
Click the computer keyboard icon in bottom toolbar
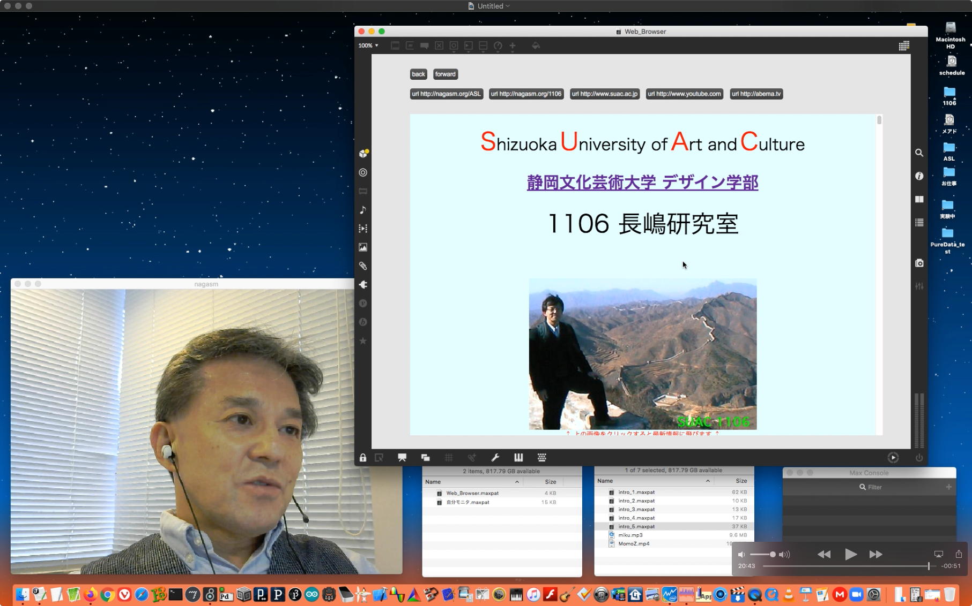point(542,458)
